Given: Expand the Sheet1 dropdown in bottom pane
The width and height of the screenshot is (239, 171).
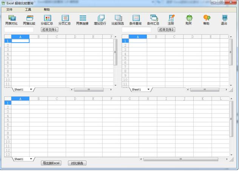Looking at the screenshot, I should pyautogui.click(x=31, y=159).
